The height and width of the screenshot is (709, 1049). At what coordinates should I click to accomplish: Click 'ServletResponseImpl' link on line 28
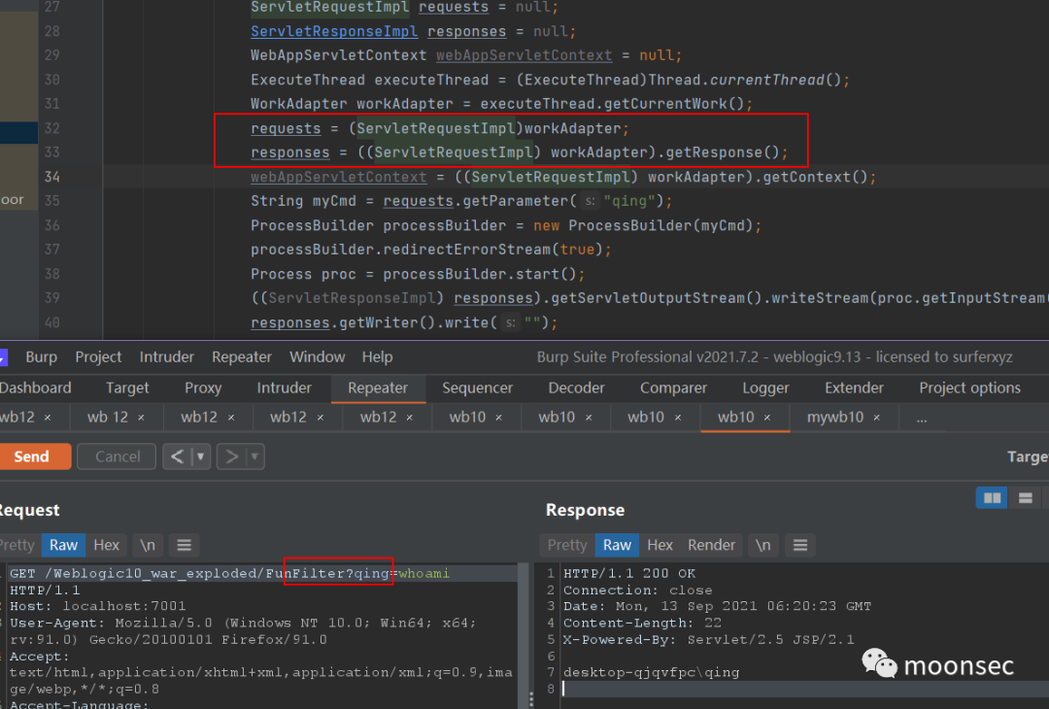point(334,31)
